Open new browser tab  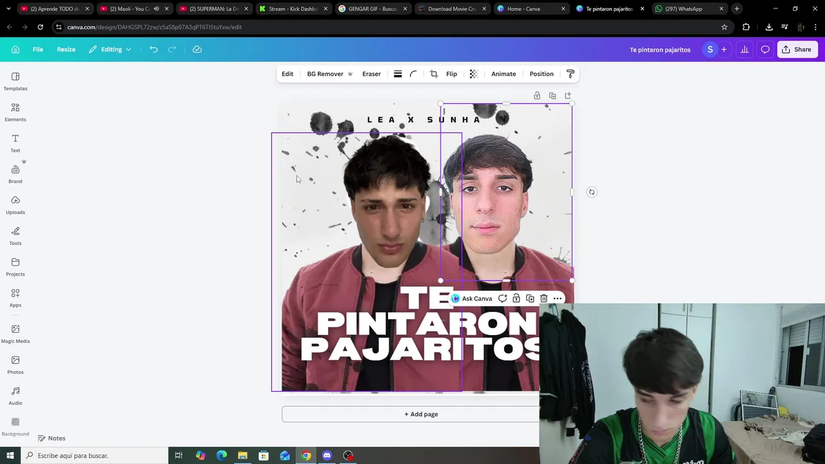click(x=737, y=9)
